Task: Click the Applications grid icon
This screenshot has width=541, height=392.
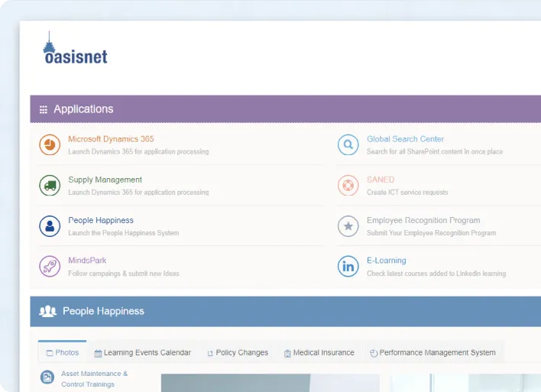Action: [44, 109]
